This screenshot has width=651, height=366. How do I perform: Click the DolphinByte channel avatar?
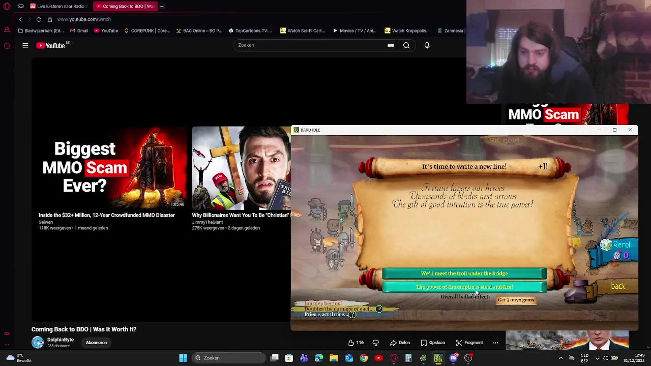tap(38, 342)
